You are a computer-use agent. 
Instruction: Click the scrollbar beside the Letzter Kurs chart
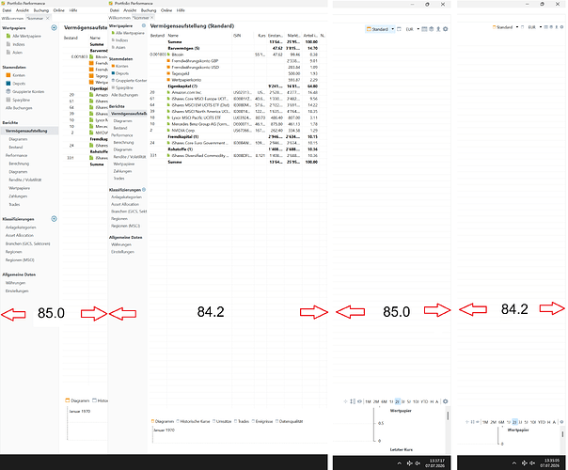click(x=448, y=415)
